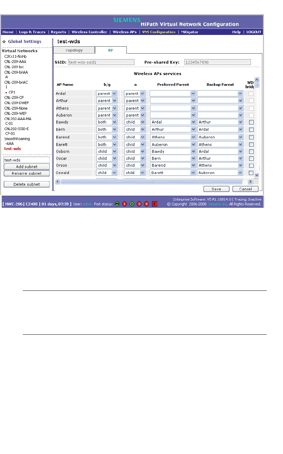The image size is (283, 454).
Task: Tick WDS bridge checkbox for Oscar
Action: point(251,158)
